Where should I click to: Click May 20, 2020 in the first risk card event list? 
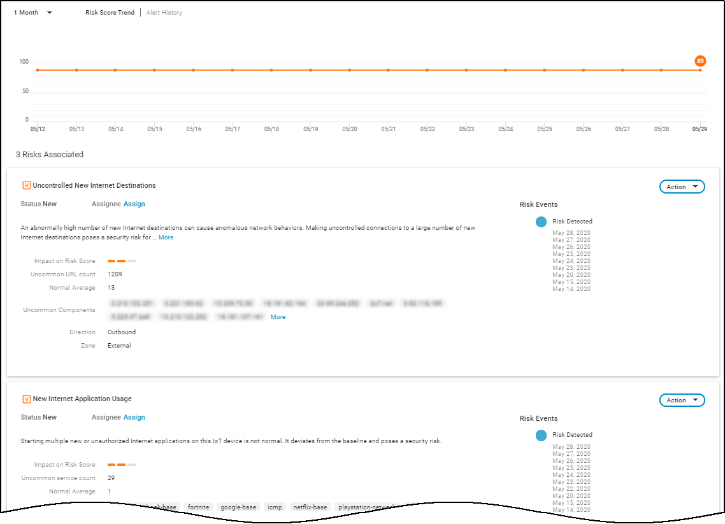pyautogui.click(x=571, y=275)
